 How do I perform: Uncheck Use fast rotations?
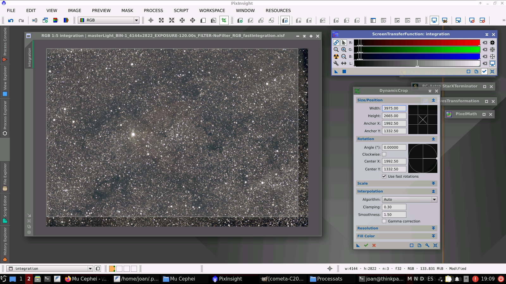384,176
